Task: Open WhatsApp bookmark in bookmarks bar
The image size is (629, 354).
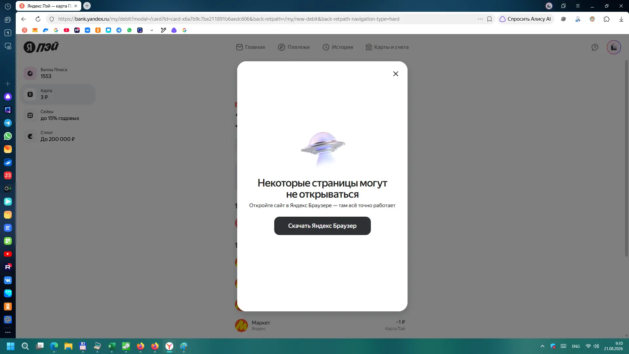Action: click(129, 30)
